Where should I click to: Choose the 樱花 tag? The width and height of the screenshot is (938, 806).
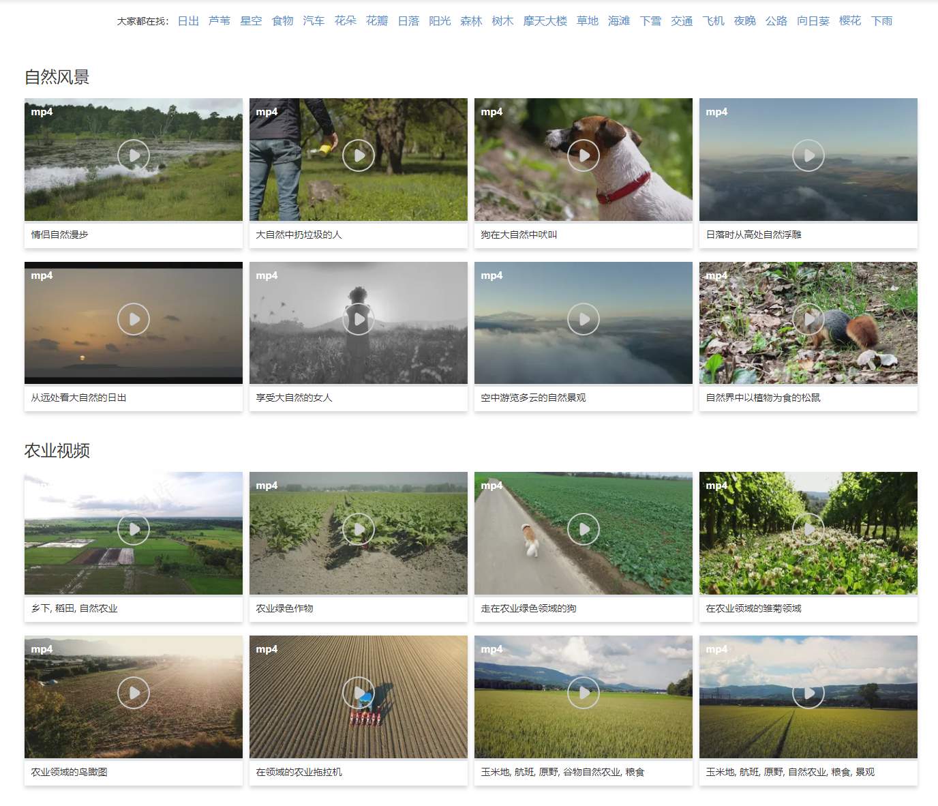coord(849,21)
